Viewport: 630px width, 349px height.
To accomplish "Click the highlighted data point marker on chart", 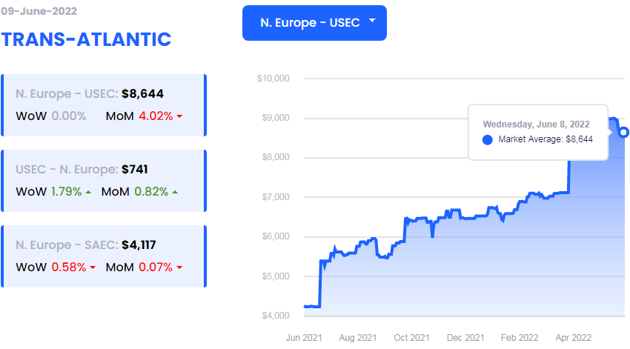I will 624,132.
